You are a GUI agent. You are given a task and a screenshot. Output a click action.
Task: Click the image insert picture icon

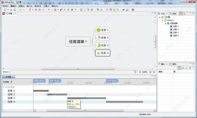pos(55,10)
